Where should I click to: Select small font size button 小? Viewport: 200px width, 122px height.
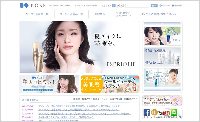coord(114,6)
